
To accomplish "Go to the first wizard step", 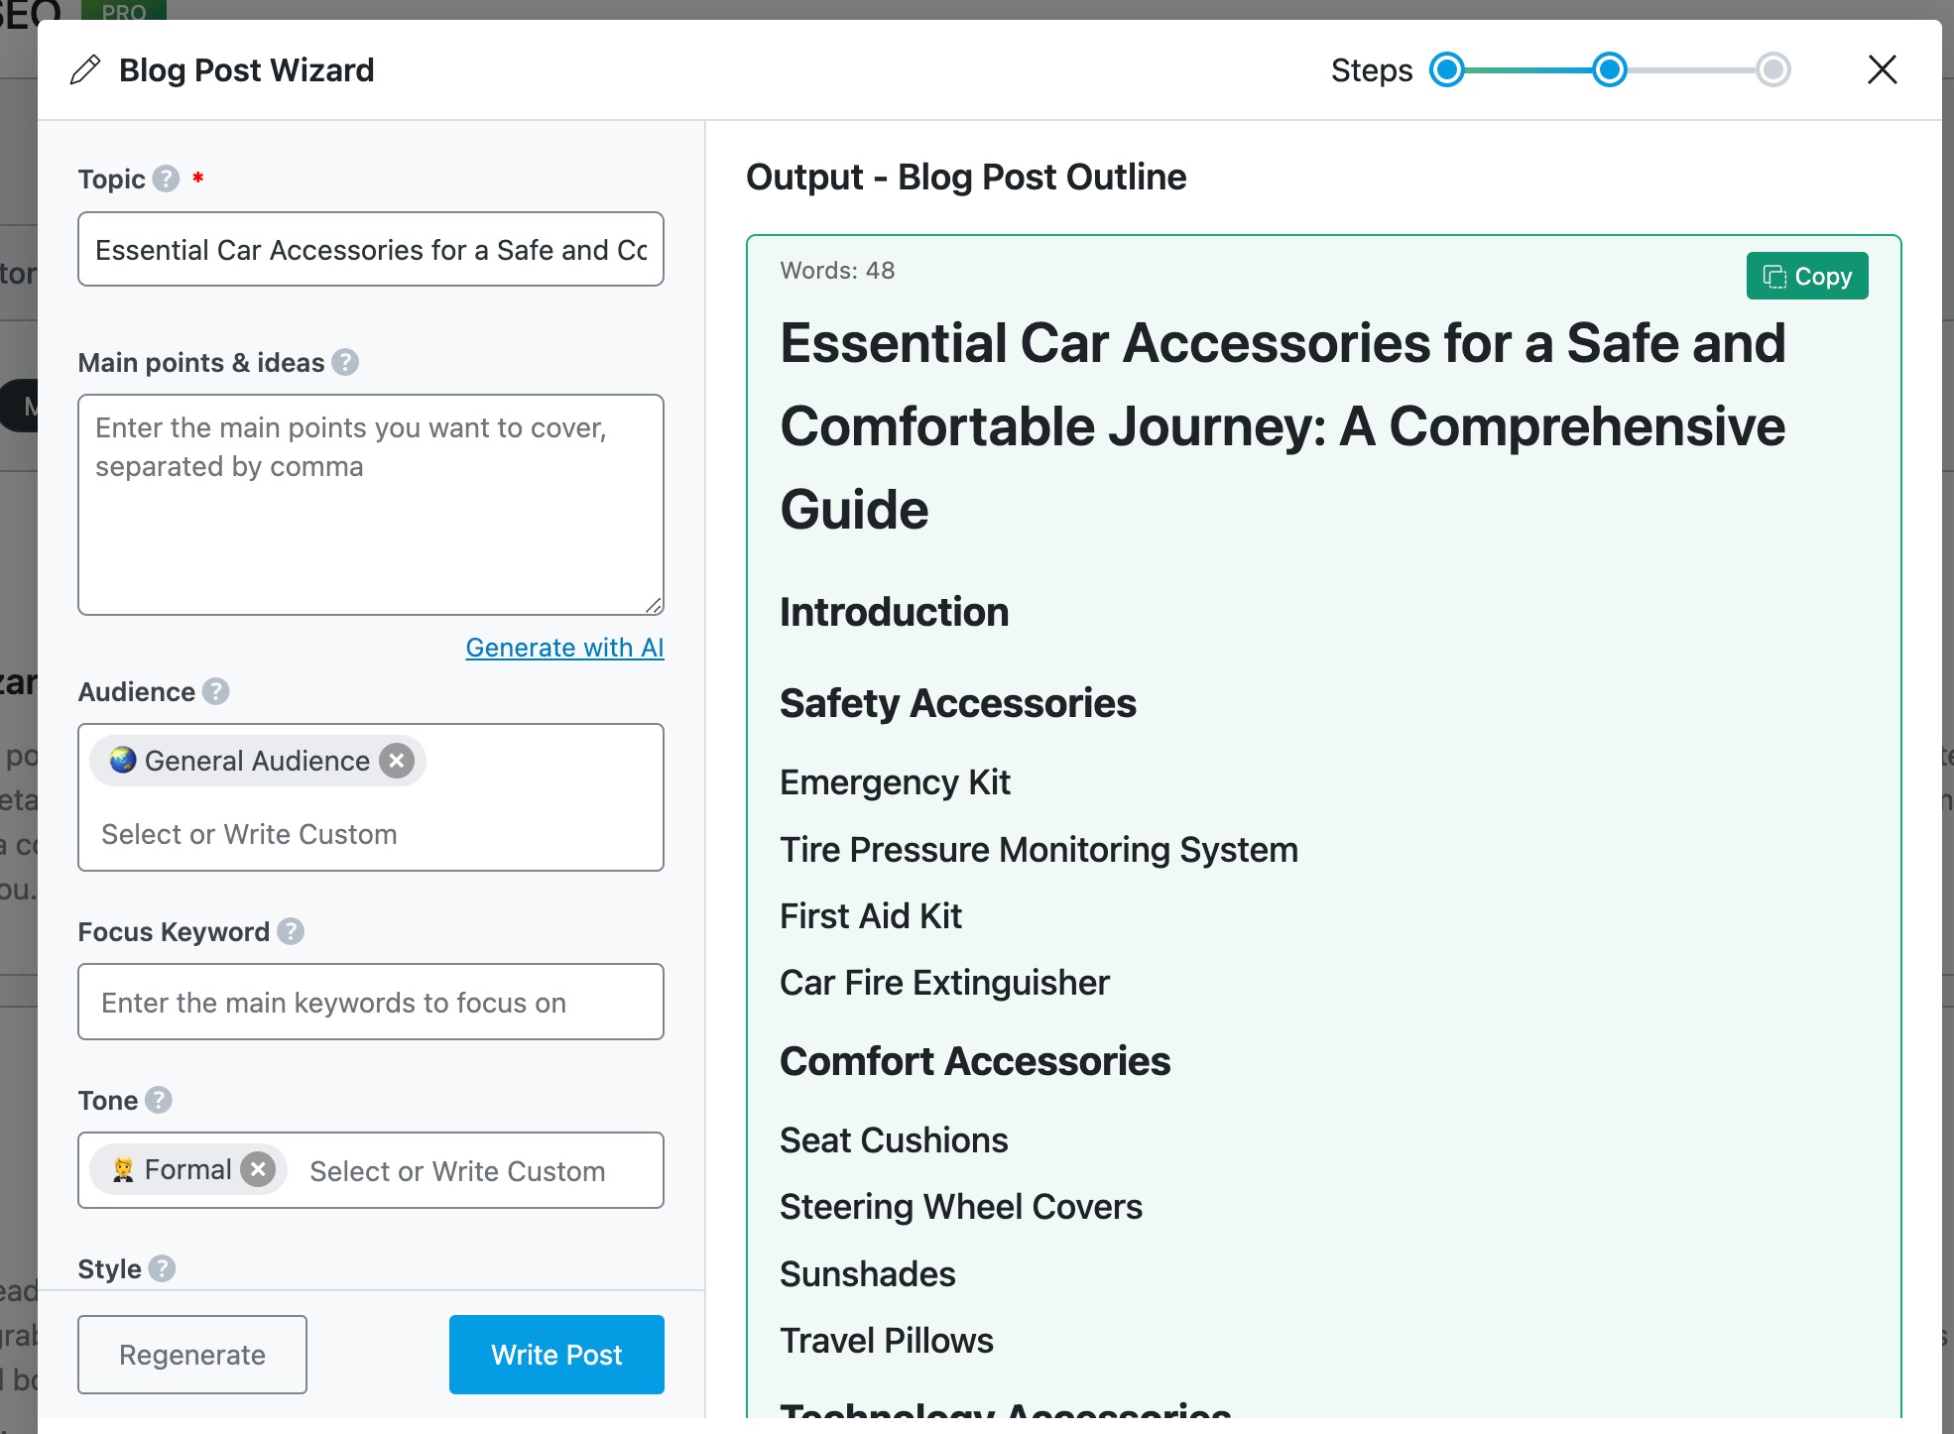I will (x=1447, y=70).
